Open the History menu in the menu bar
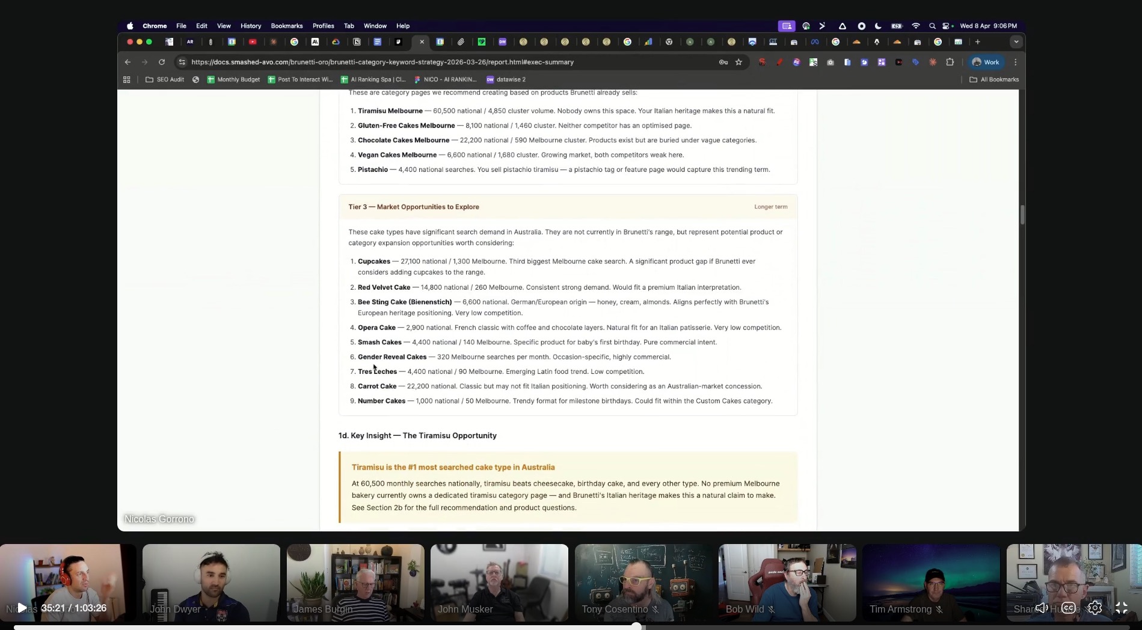1142x630 pixels. pyautogui.click(x=250, y=26)
